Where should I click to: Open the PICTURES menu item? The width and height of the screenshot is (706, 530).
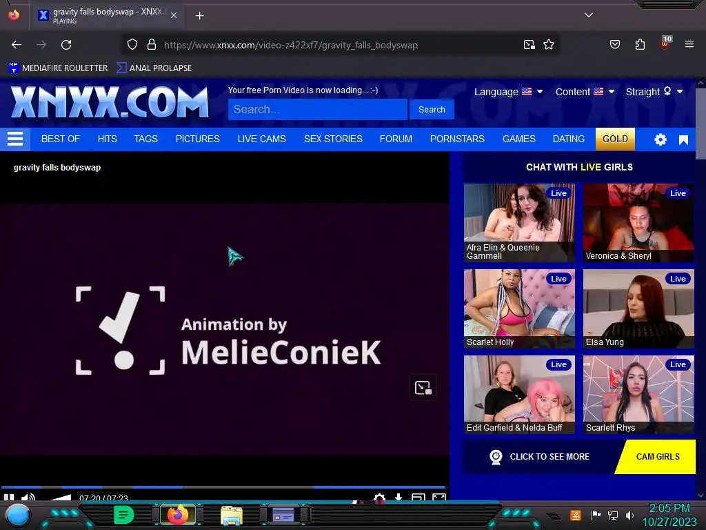pyautogui.click(x=198, y=139)
